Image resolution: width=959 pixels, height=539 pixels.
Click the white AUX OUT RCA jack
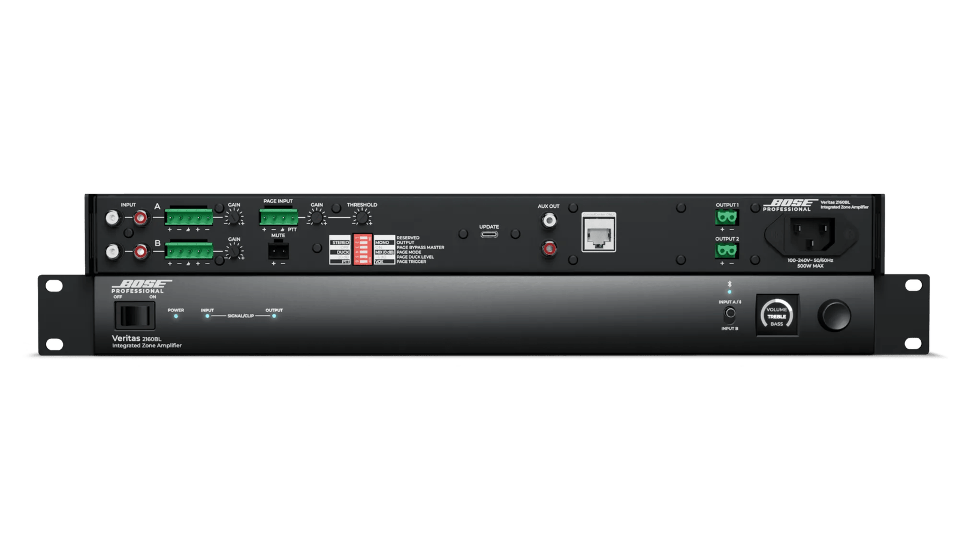(549, 221)
